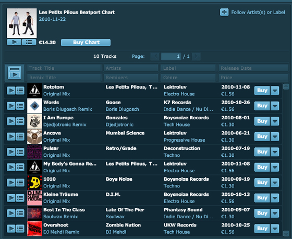This screenshot has width=292, height=239.
Task: Queue the Overshoot track
Action: click(x=20, y=229)
